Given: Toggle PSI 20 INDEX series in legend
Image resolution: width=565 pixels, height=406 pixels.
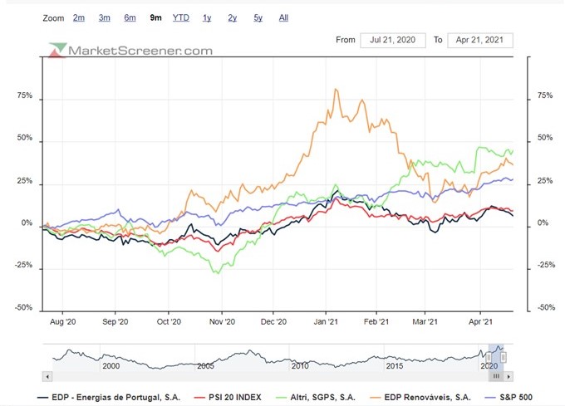Looking at the screenshot, I should point(228,398).
